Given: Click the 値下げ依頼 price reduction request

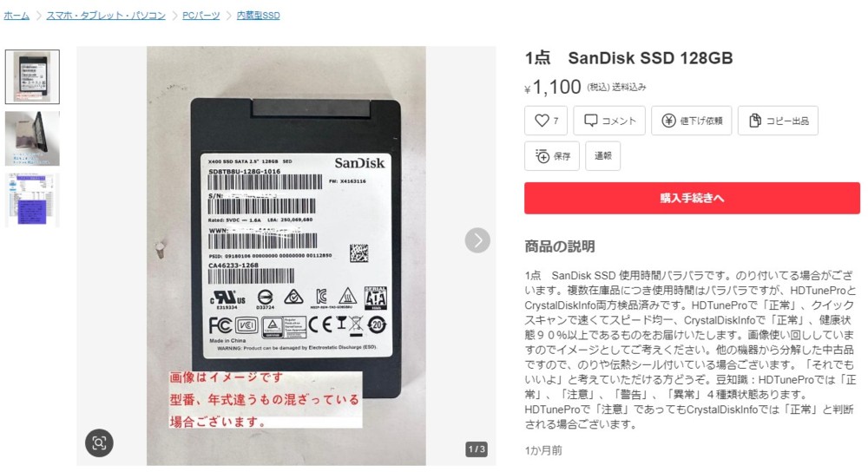Looking at the screenshot, I should coord(692,121).
